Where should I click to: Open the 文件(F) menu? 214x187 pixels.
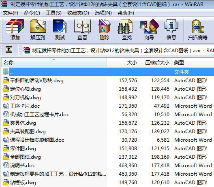click(x=11, y=13)
